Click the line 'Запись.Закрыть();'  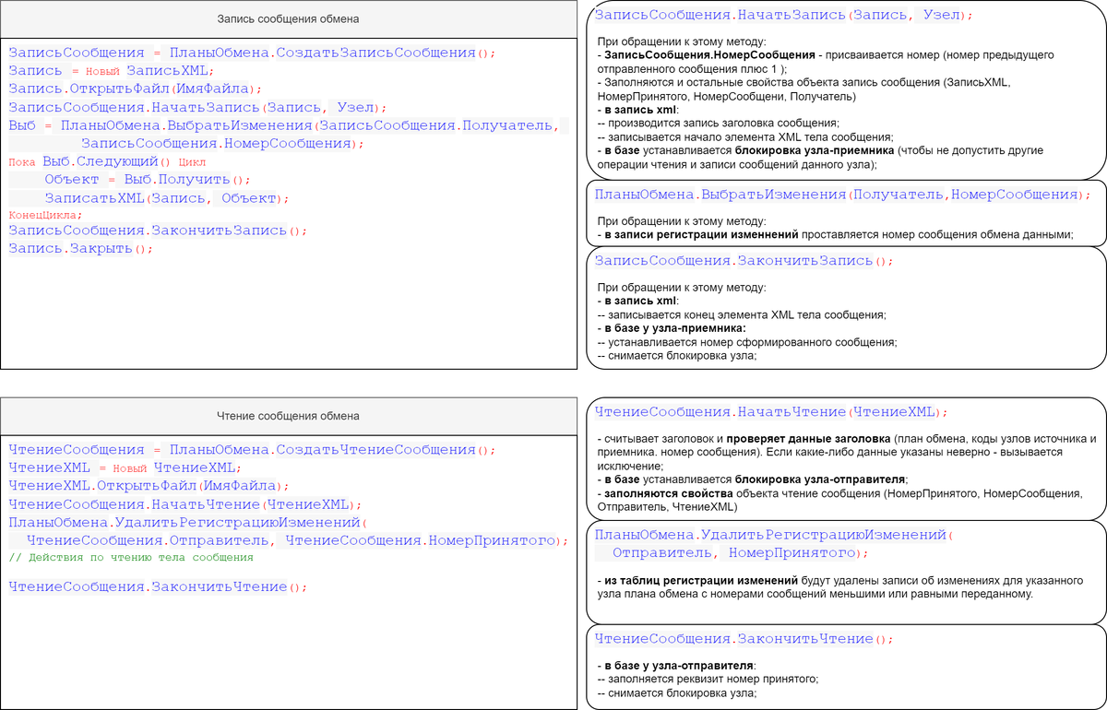coord(80,249)
